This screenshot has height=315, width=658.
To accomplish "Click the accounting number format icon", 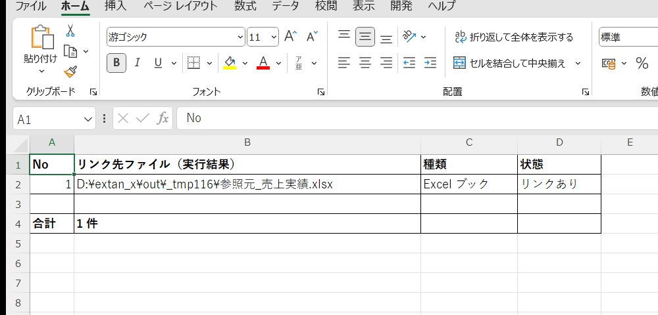I will pyautogui.click(x=609, y=63).
